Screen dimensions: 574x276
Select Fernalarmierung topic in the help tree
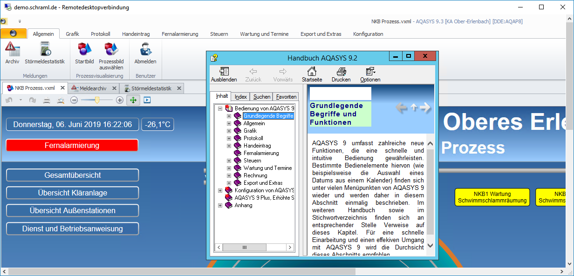tap(261, 153)
